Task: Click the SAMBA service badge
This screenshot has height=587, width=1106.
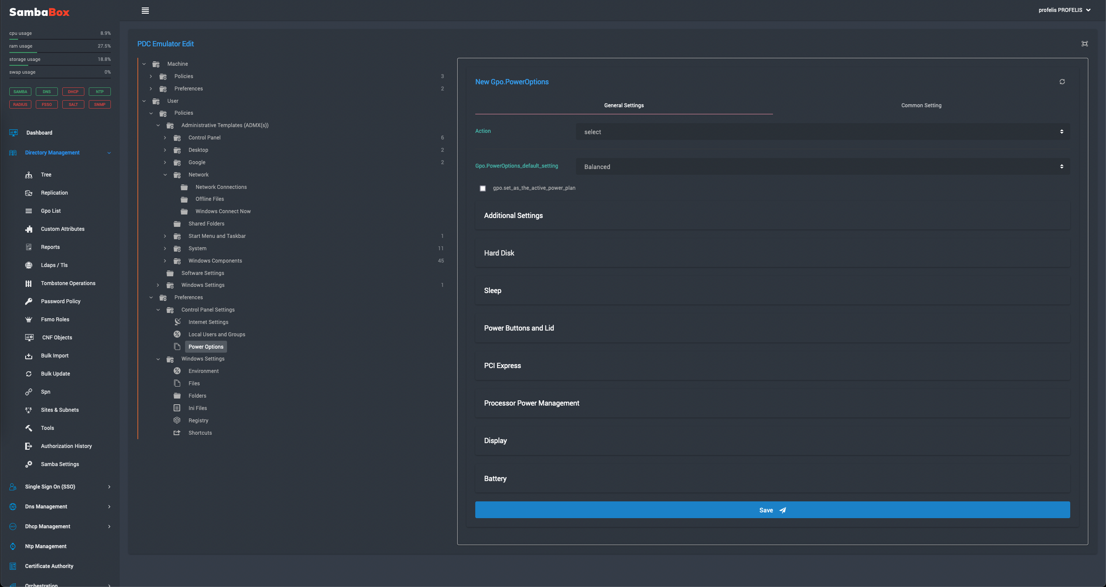Action: tap(20, 92)
